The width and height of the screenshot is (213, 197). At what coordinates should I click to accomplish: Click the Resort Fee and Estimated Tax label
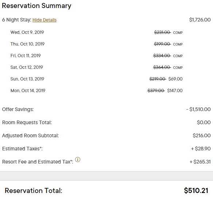(x=38, y=162)
